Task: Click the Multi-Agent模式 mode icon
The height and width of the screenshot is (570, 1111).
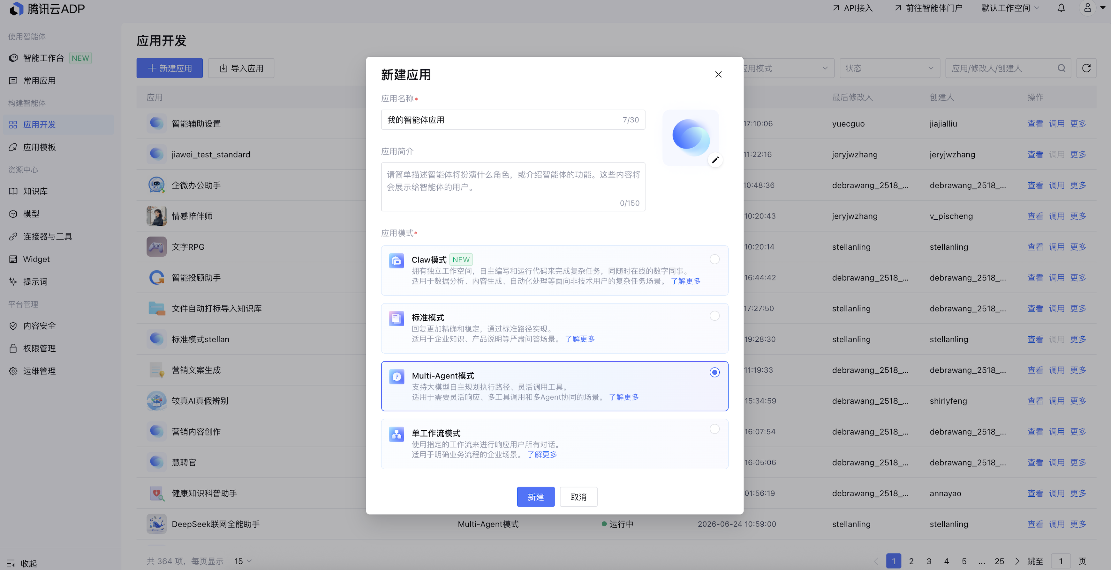Action: click(397, 377)
